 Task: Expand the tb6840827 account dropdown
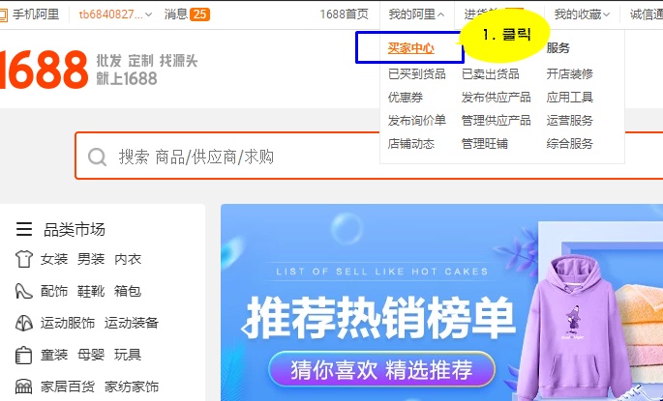[x=115, y=14]
